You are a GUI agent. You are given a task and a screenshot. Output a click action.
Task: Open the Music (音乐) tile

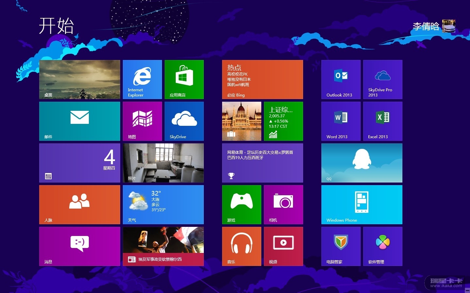pyautogui.click(x=242, y=246)
